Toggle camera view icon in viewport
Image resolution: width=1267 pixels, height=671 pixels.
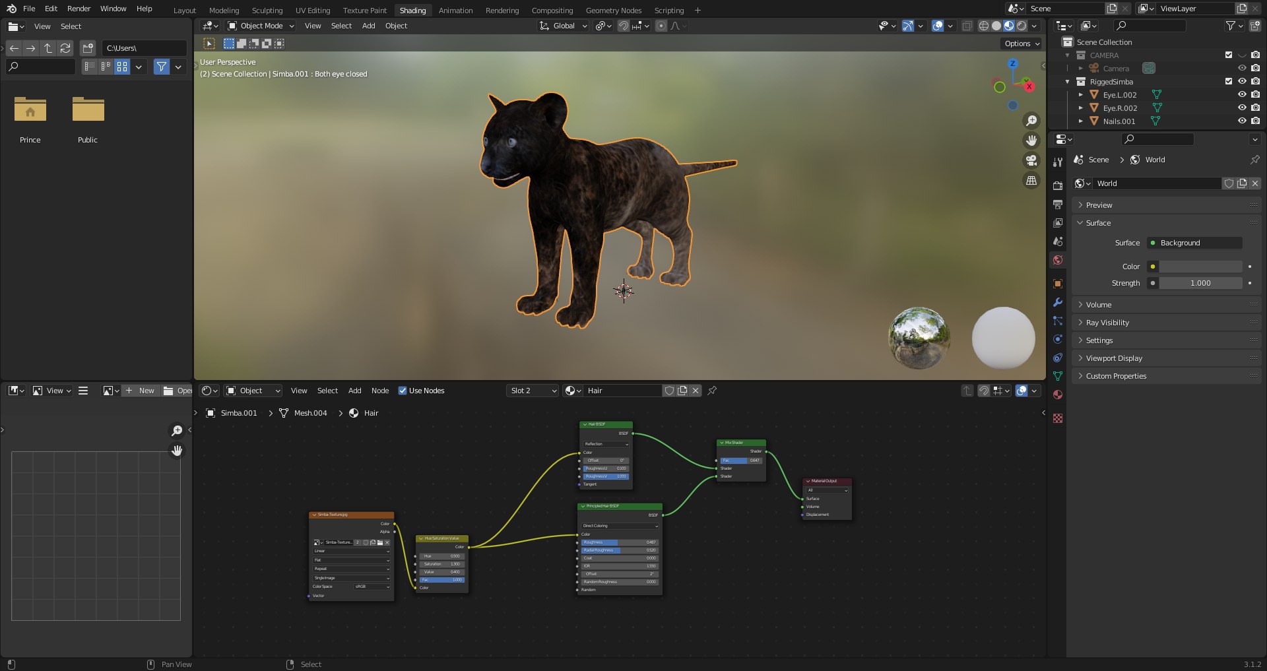tap(1031, 160)
